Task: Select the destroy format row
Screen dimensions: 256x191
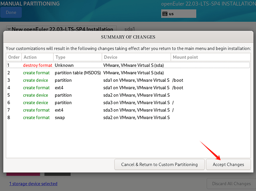Action: 128,65
